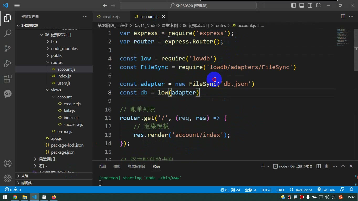Image resolution: width=358 pixels, height=201 pixels.
Task: Toggle the bottom panel layout button
Action: tap(302, 5)
